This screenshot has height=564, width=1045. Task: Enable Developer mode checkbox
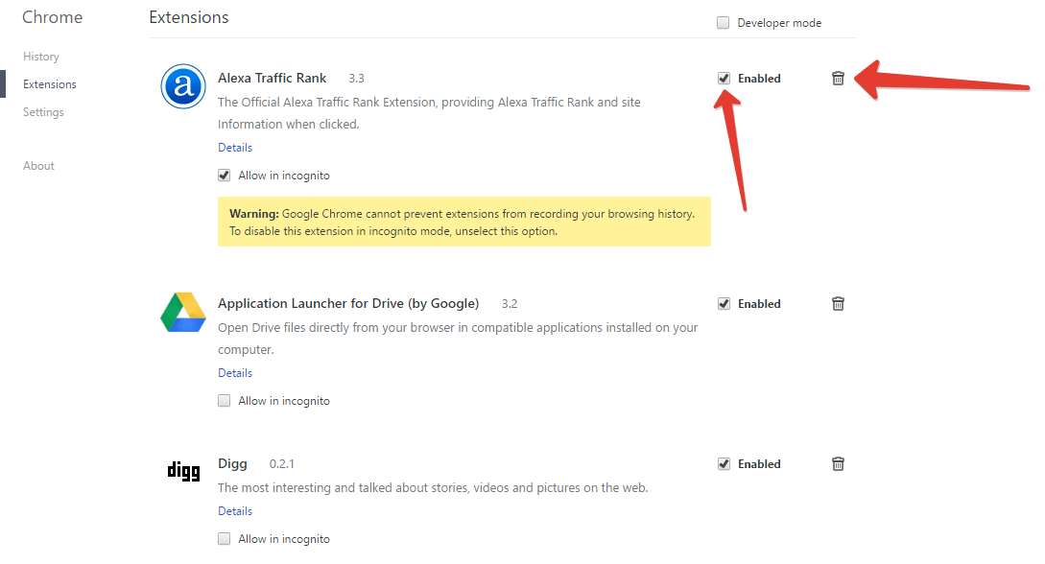[724, 23]
